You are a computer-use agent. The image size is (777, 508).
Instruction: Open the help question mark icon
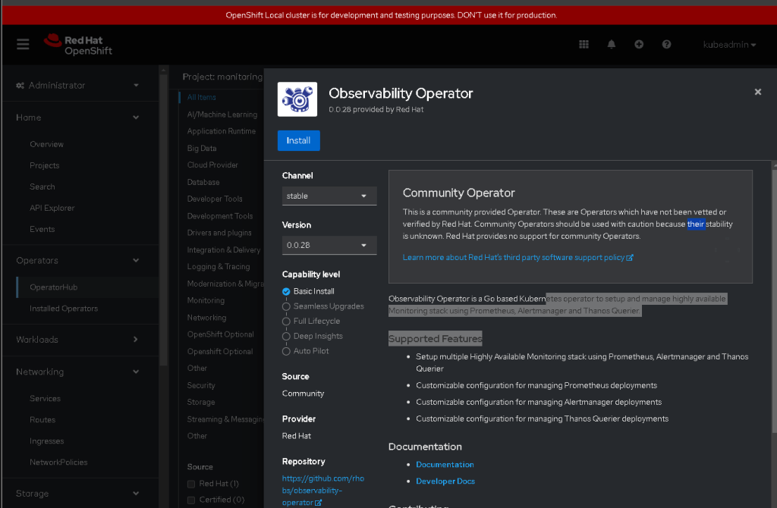point(666,45)
